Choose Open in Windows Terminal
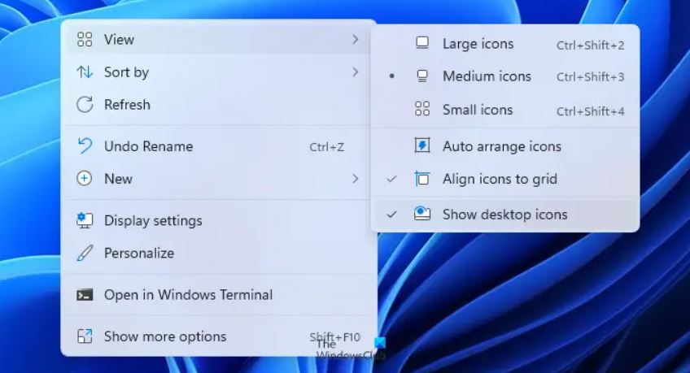The height and width of the screenshot is (373, 690). (219, 294)
